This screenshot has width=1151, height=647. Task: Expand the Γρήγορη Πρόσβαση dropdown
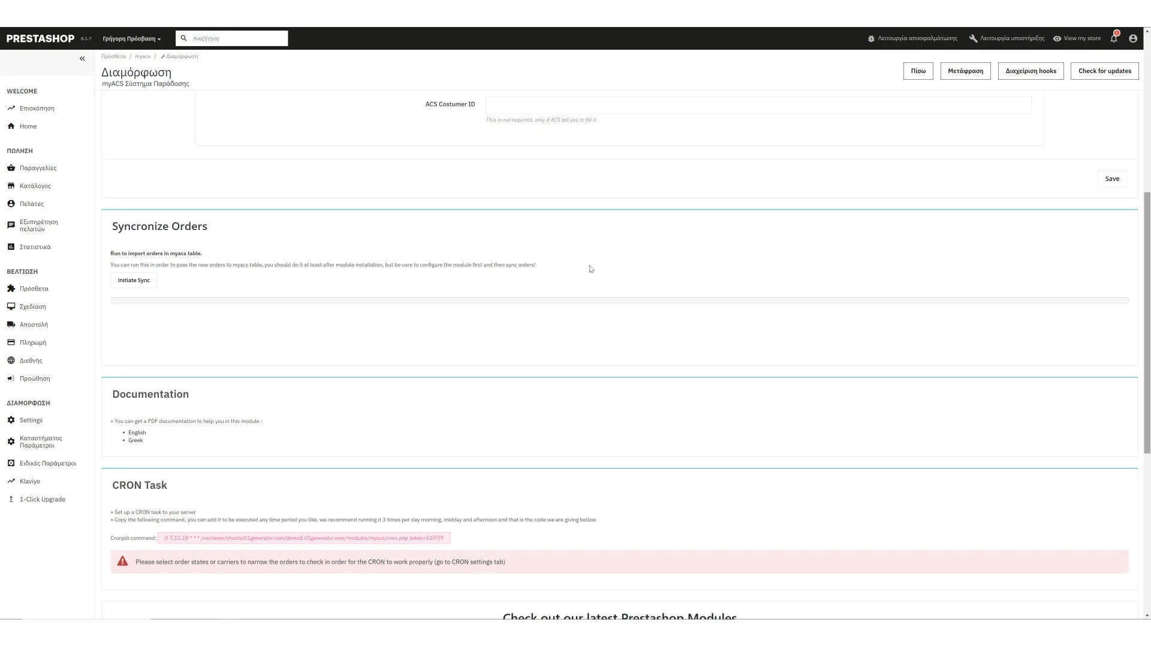tap(132, 39)
